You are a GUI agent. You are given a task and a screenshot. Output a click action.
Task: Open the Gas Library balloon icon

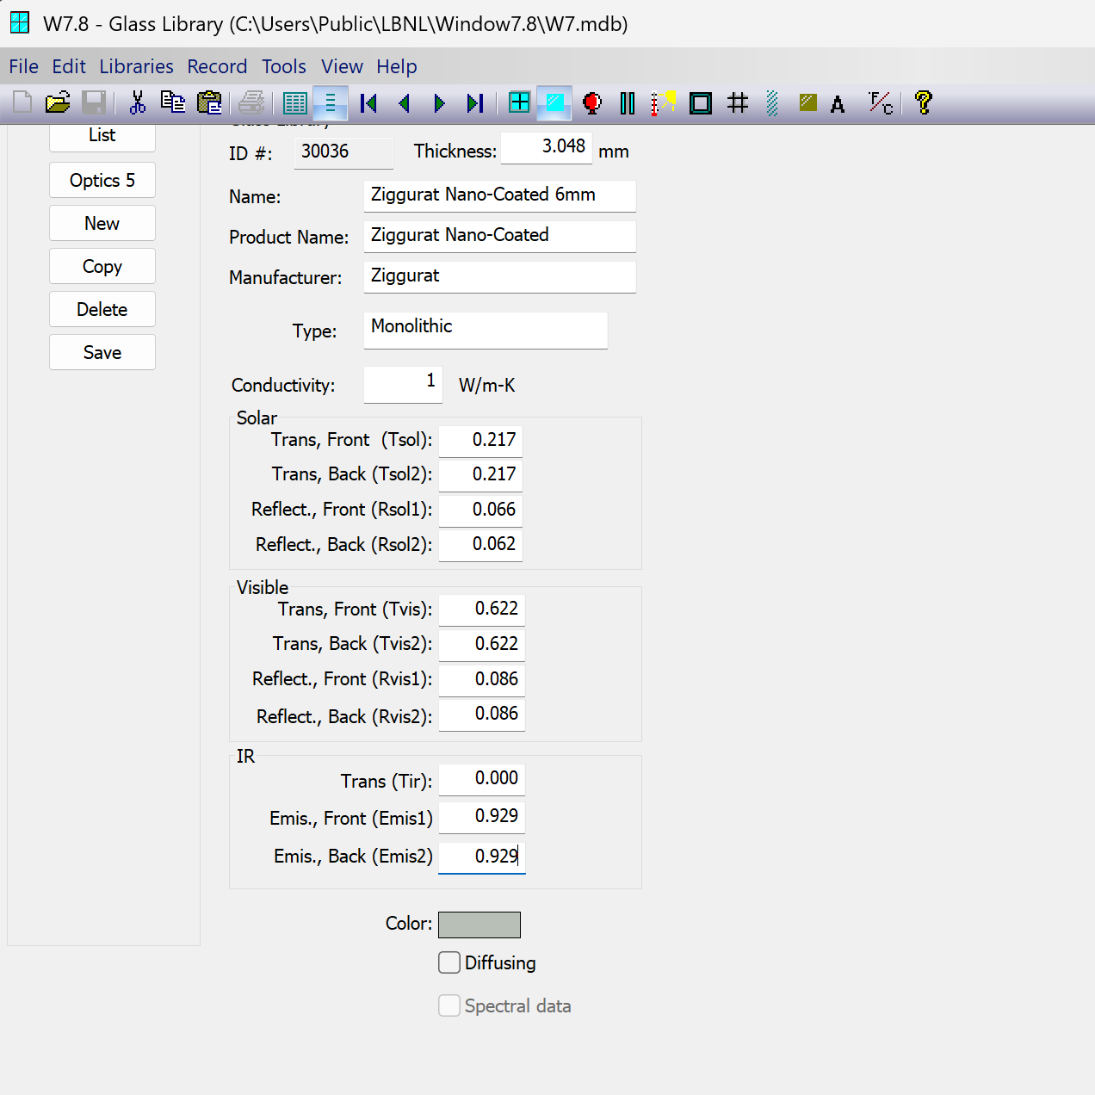592,103
